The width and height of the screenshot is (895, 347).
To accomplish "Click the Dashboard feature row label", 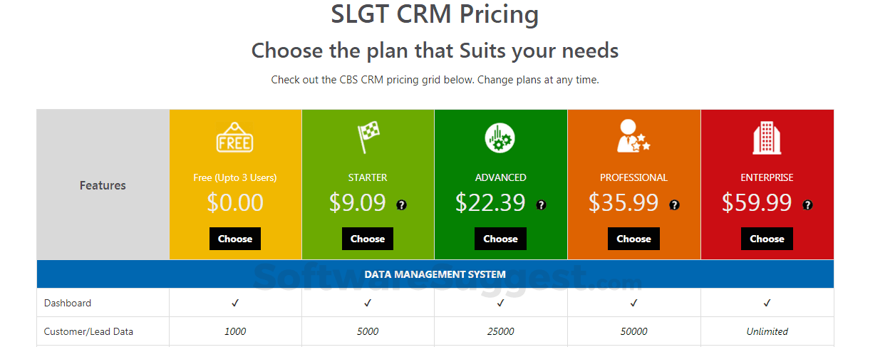I will pyautogui.click(x=68, y=303).
